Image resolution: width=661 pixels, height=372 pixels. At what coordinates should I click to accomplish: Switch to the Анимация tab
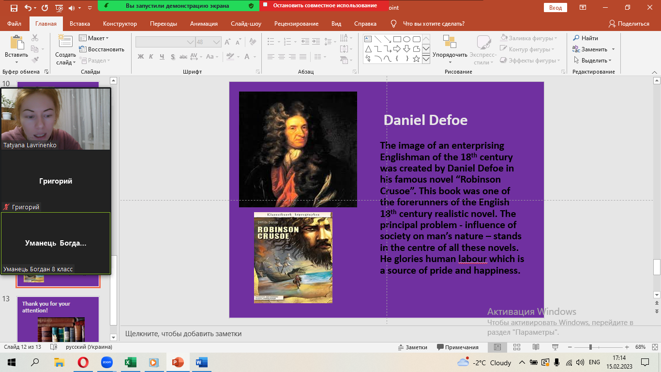pos(204,24)
